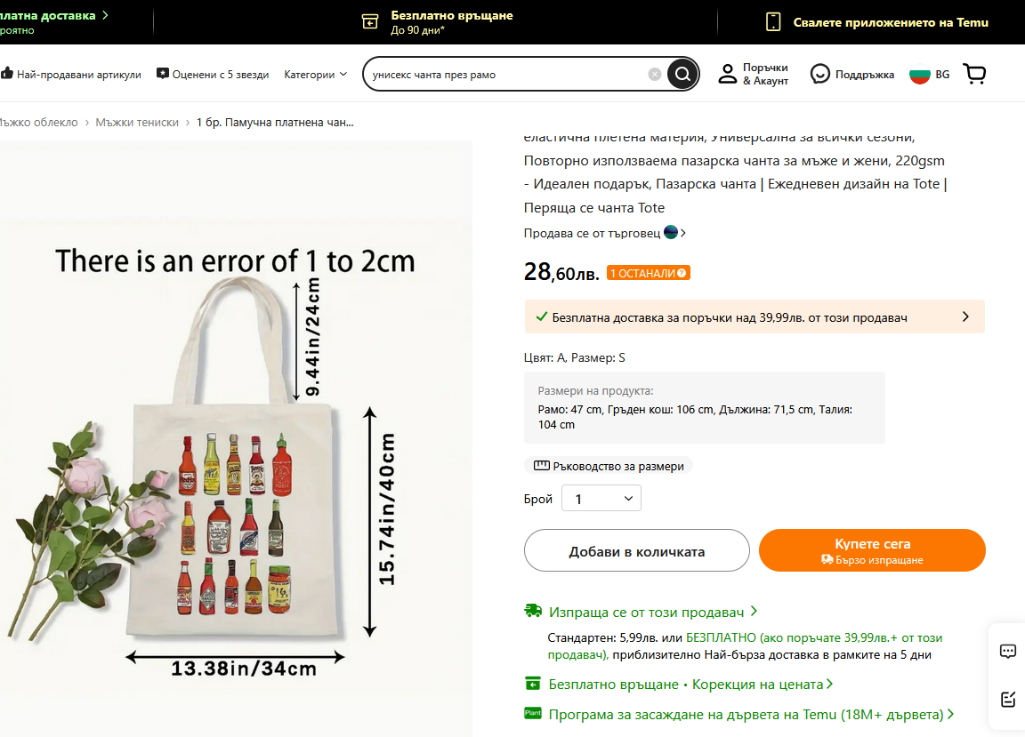Open the Поддръжка support chat icon

point(819,75)
